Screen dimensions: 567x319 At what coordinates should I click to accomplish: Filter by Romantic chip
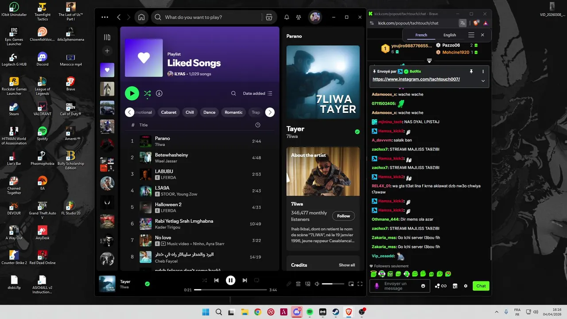[x=233, y=113]
